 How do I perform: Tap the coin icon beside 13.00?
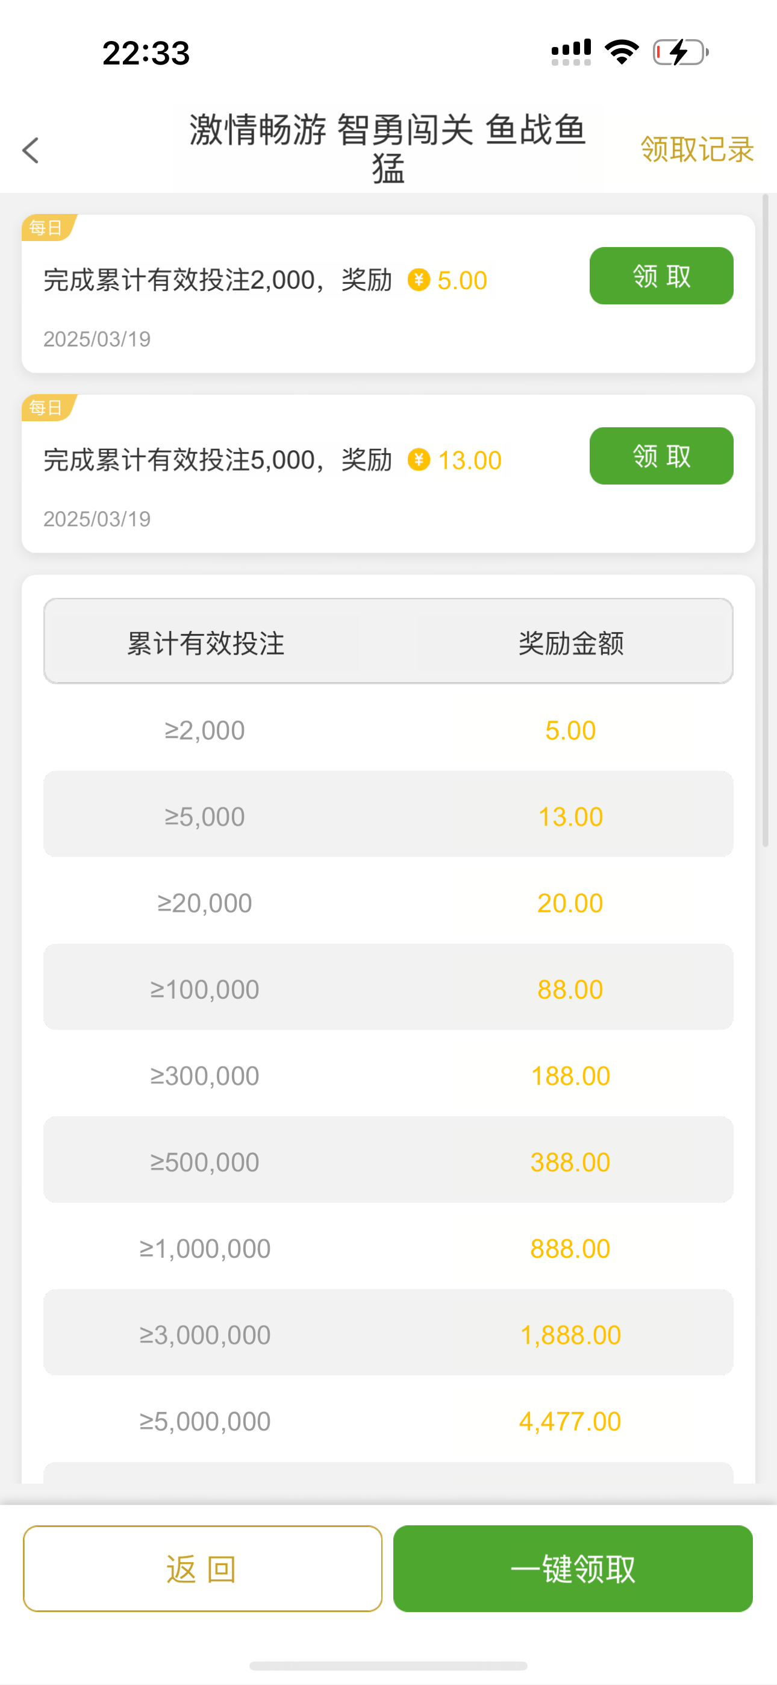[419, 460]
